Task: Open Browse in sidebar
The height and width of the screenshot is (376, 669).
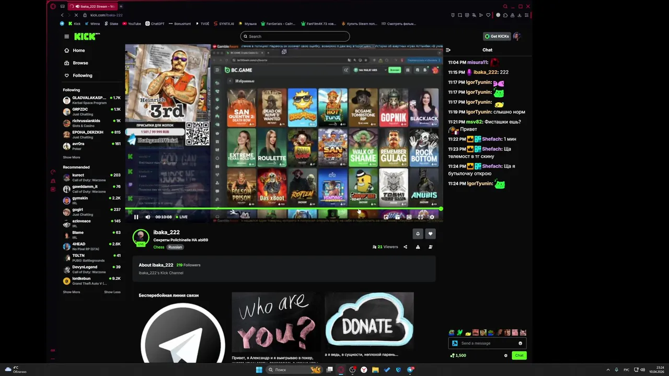Action: 76,63
